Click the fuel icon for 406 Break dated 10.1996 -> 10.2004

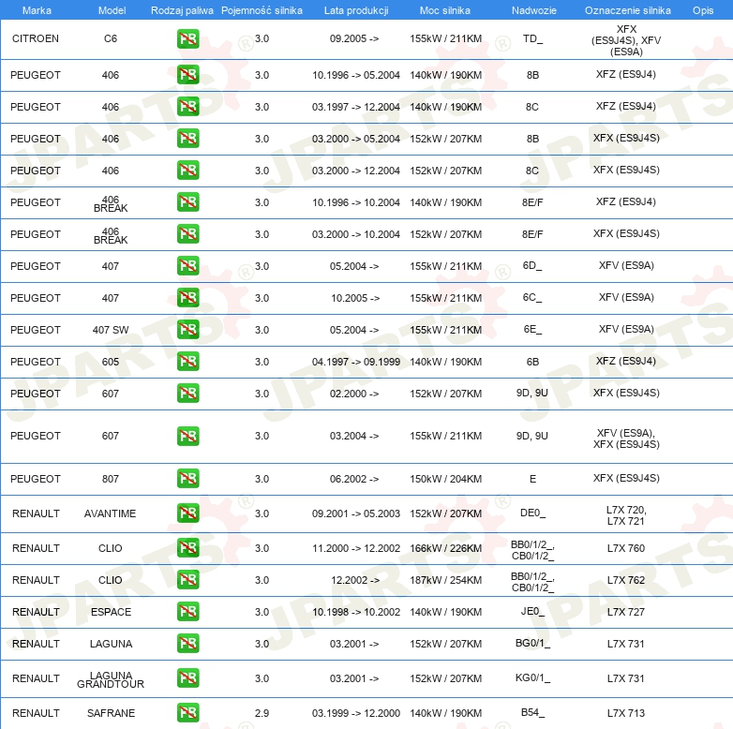tap(187, 202)
